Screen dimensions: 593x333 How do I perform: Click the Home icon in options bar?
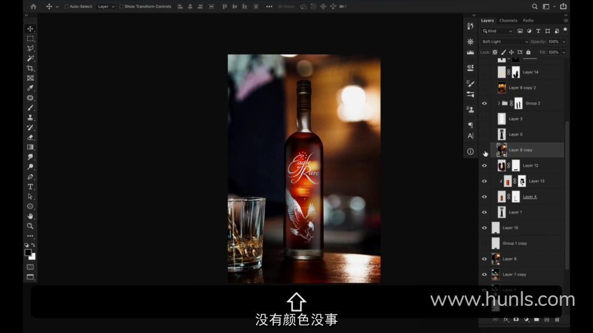(x=33, y=6)
